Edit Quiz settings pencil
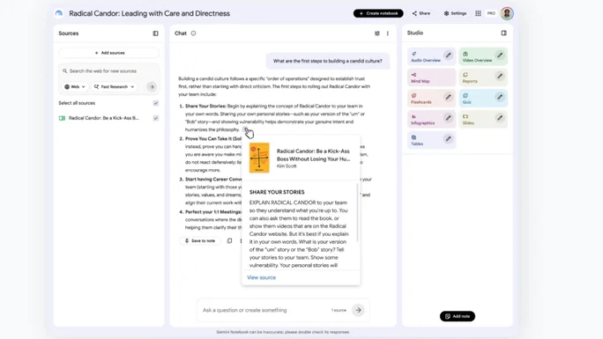This screenshot has width=603, height=339. [x=500, y=97]
